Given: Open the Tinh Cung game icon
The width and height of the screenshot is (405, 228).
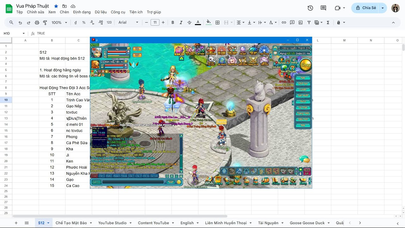Looking at the screenshot, I should pos(264,51).
